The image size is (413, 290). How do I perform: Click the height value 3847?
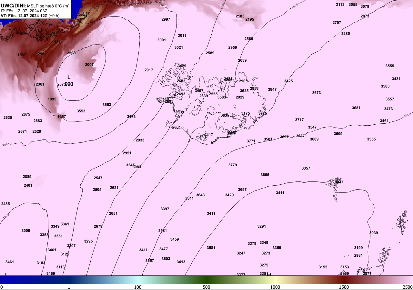(272, 89)
